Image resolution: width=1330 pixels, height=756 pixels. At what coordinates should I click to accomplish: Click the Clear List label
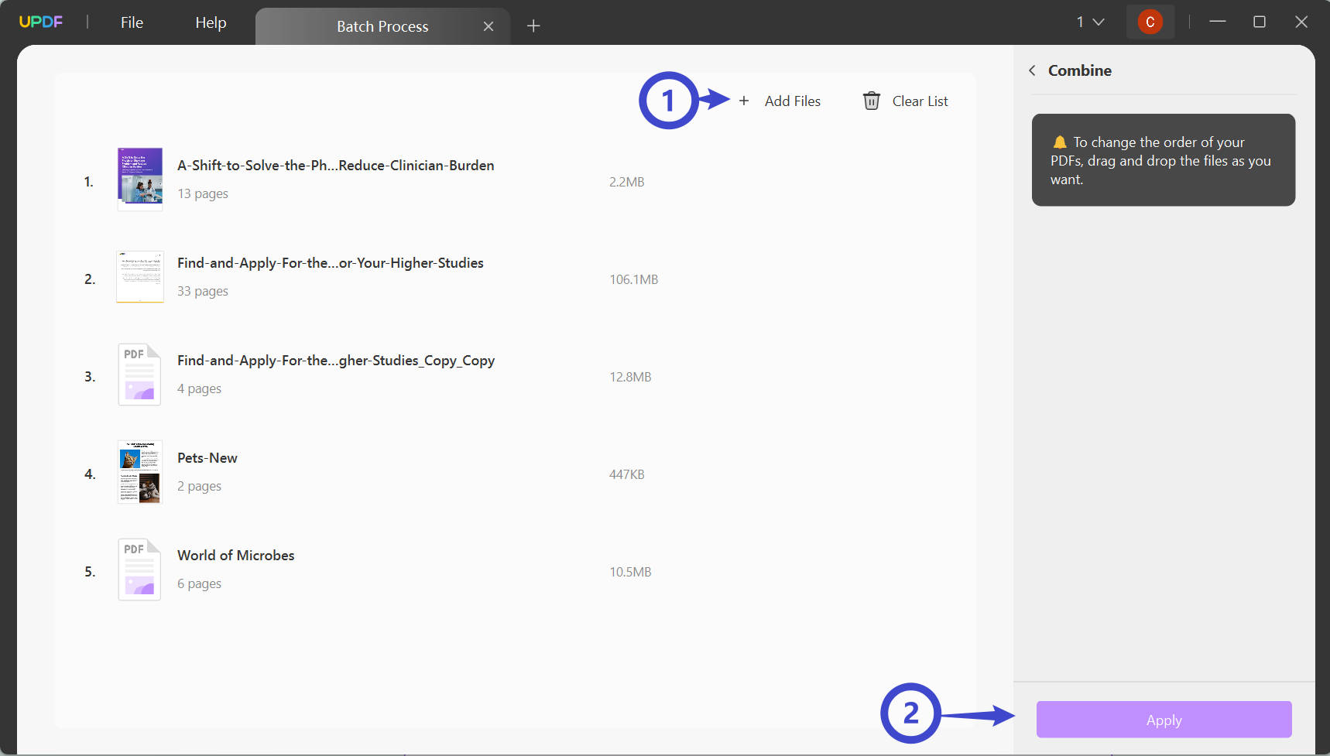pos(920,101)
